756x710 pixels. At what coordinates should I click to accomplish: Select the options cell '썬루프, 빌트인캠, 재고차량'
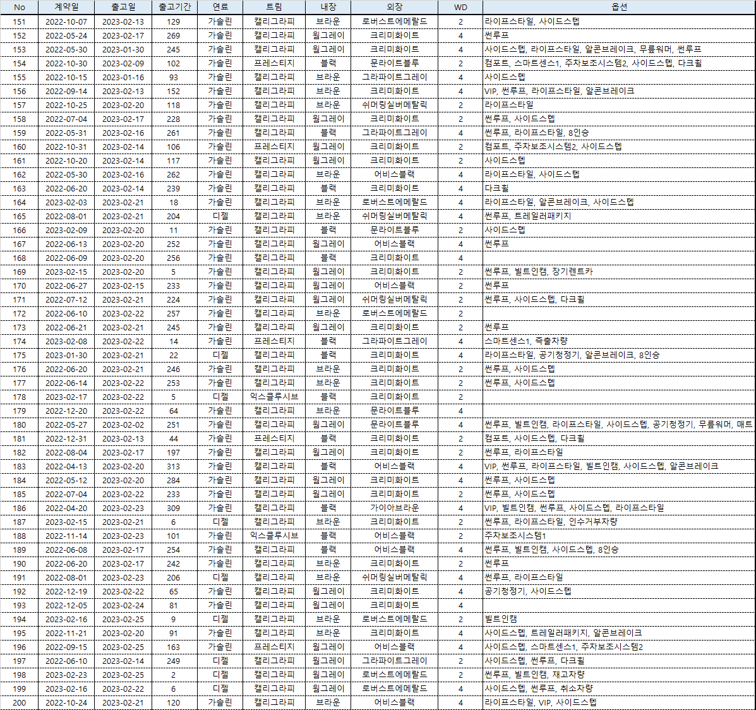pos(619,675)
